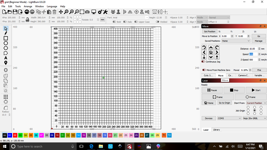Toggle the mm units button
267x150 pixels.
(102, 20)
